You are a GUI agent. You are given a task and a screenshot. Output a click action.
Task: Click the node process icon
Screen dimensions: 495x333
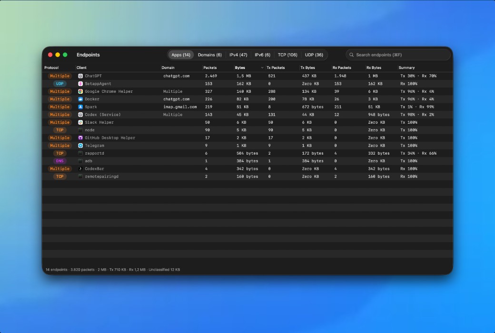(80, 130)
